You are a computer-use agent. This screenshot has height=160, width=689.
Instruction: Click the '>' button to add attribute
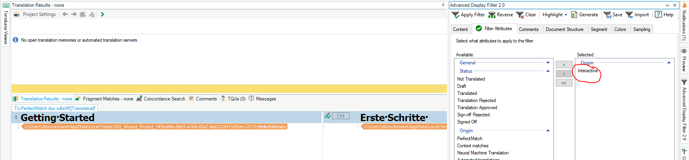tap(564, 65)
